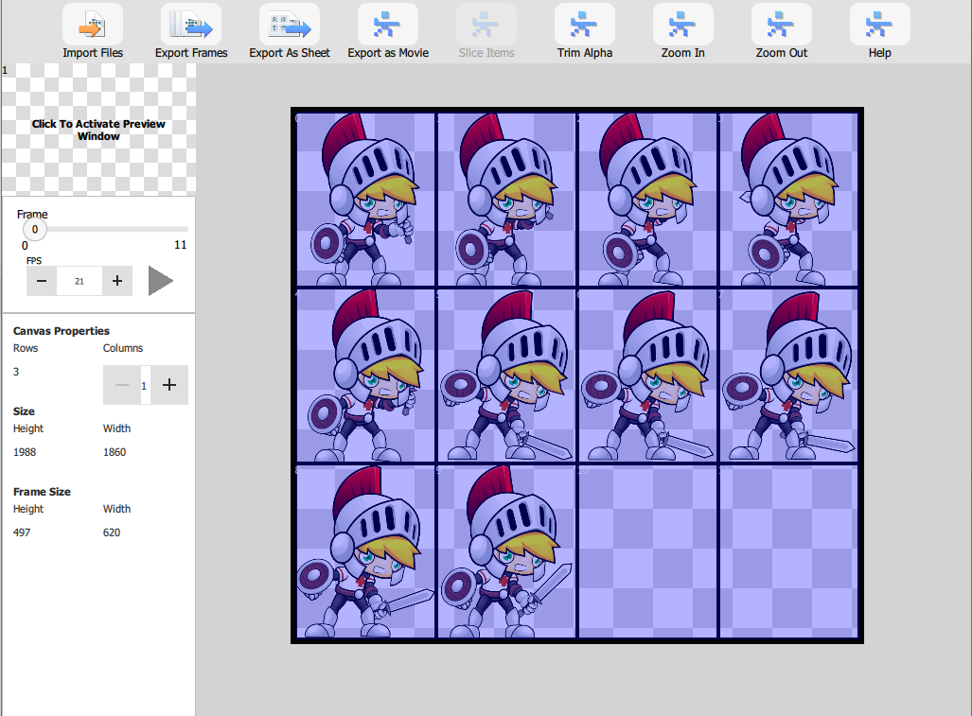The width and height of the screenshot is (972, 716).
Task: Click the canvas Height value 1988
Action: (x=25, y=452)
